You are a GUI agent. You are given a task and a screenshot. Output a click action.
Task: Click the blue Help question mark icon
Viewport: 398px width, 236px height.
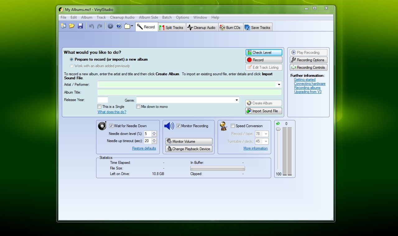click(x=119, y=26)
